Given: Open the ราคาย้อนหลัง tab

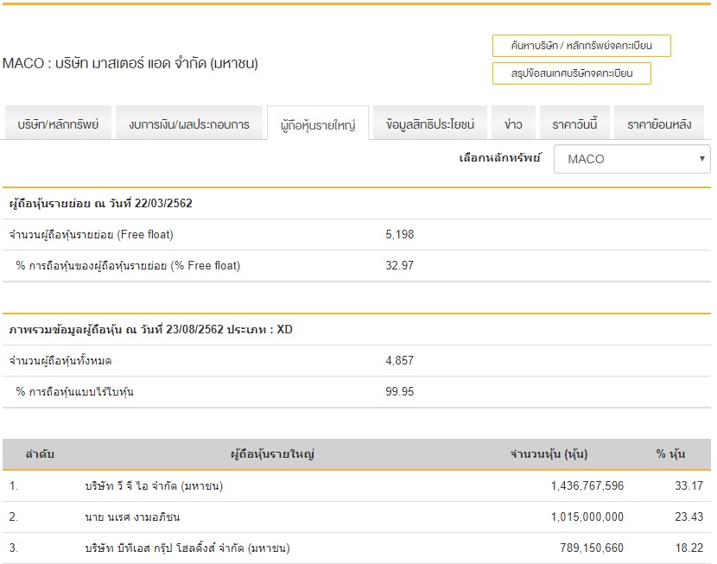Looking at the screenshot, I should coord(659,124).
